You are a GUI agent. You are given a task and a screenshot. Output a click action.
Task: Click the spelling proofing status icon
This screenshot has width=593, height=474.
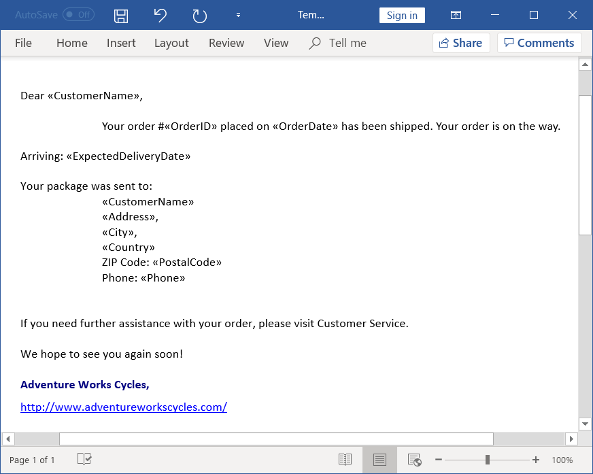click(x=84, y=460)
